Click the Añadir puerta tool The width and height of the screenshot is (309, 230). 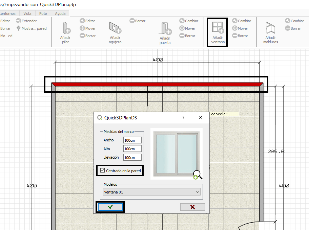(165, 33)
